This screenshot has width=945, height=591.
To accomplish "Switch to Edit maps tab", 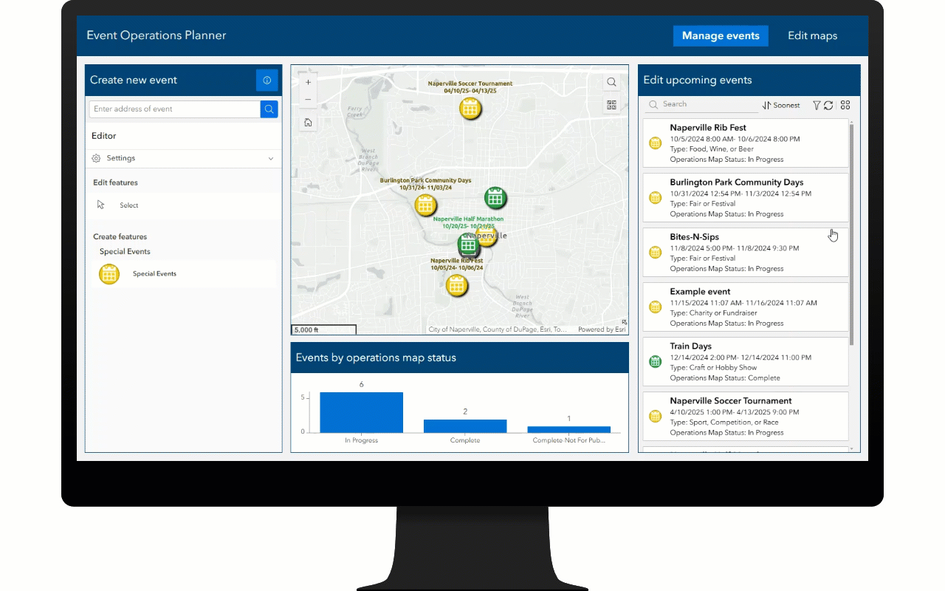I will (812, 35).
